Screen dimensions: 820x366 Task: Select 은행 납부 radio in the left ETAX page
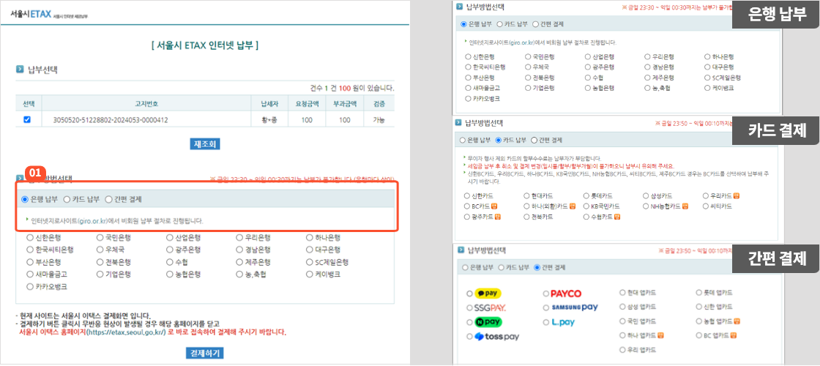25,199
